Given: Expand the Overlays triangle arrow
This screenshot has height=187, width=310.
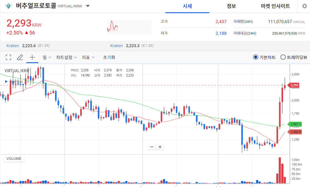Looking at the screenshot, I should (x=6, y=82).
